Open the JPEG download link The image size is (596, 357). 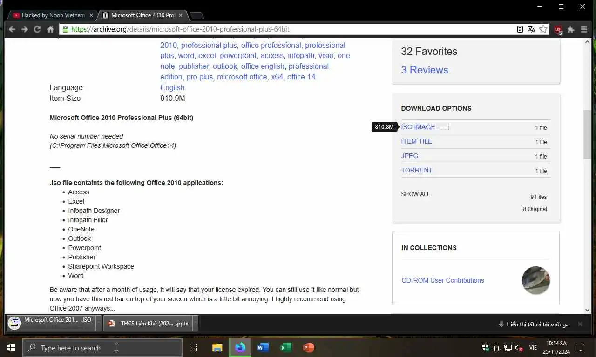(x=410, y=156)
